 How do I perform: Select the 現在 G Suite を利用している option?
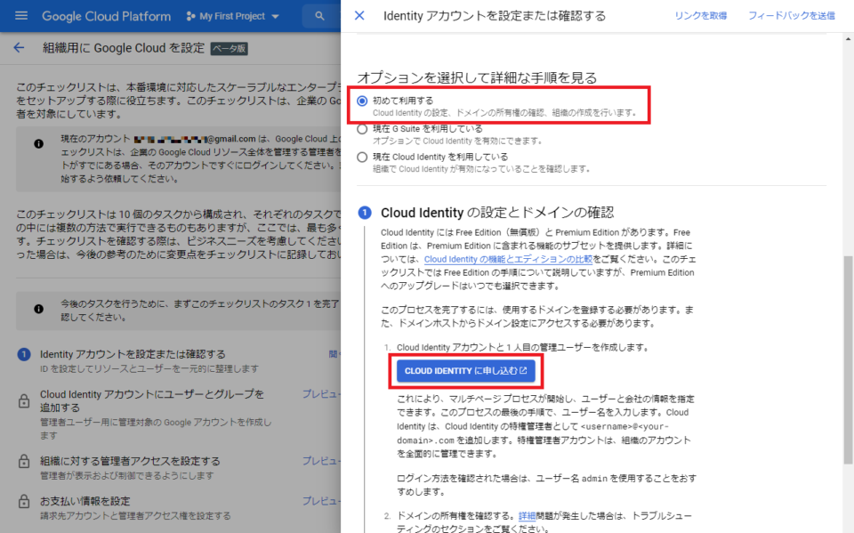[x=361, y=129]
